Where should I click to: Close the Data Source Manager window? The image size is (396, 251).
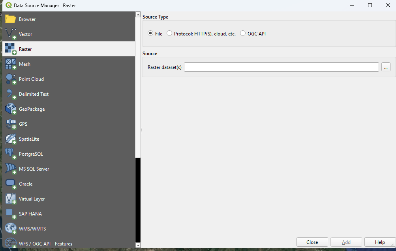[x=388, y=5]
